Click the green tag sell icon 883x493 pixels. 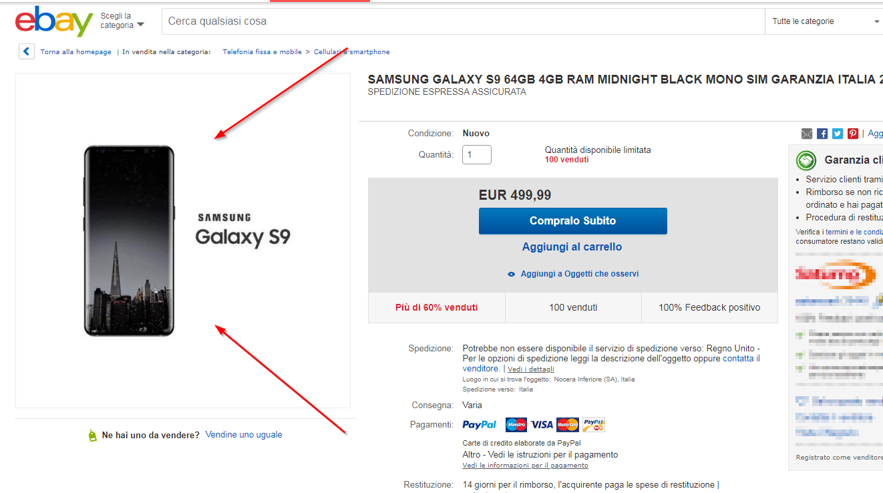(92, 436)
